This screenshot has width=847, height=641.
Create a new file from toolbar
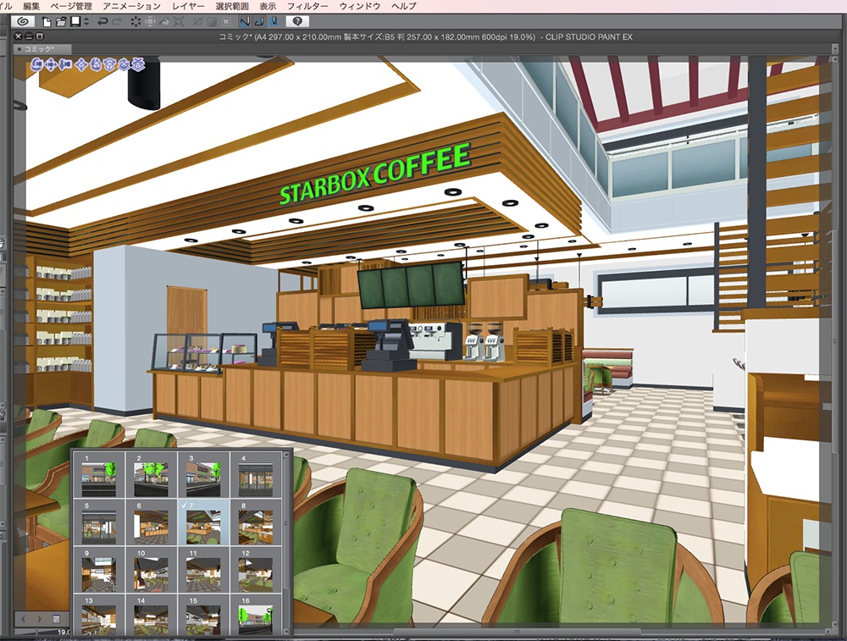click(x=47, y=22)
